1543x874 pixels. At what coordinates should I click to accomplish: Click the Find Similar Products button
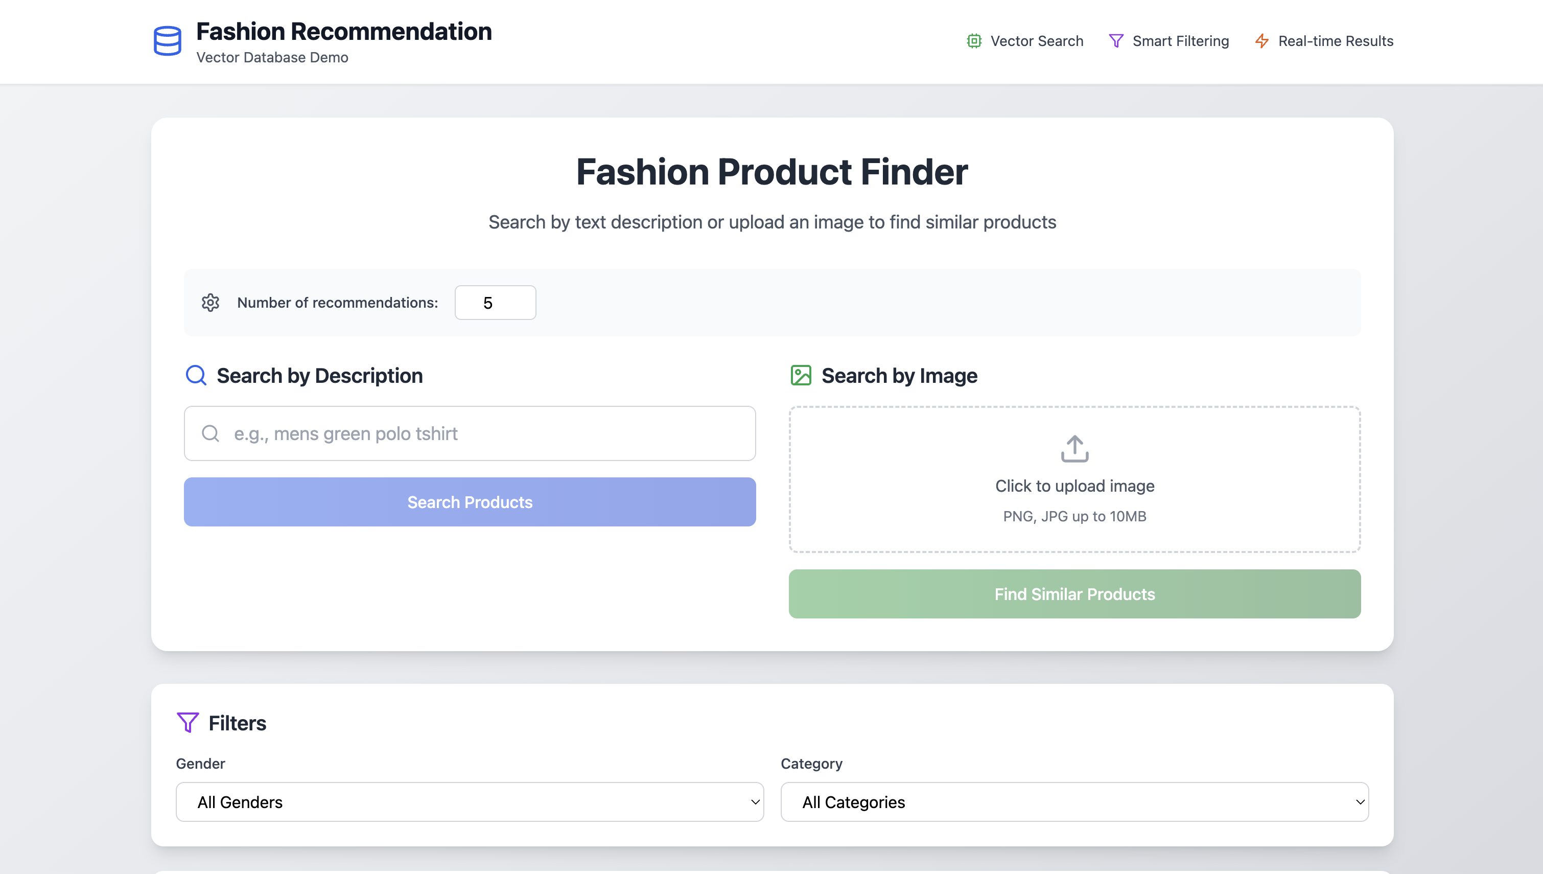pos(1074,594)
